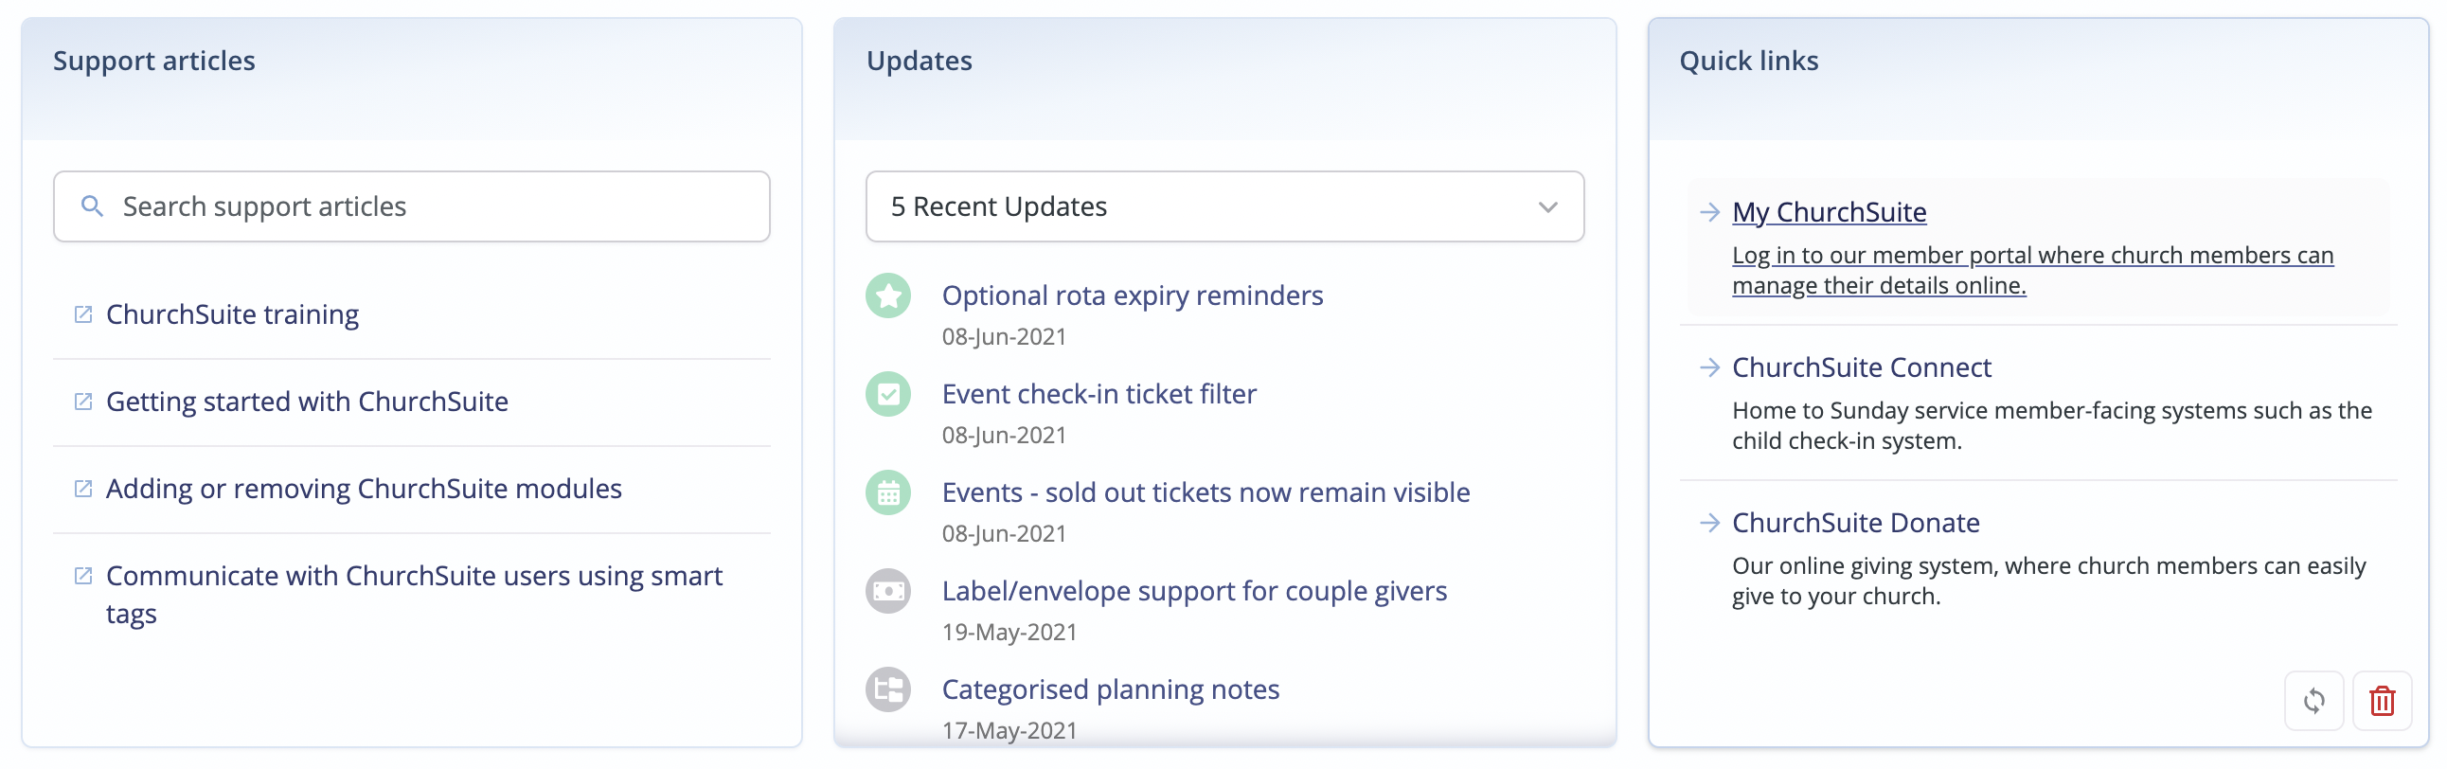Click the refresh icon in Quick links
Image resolution: width=2447 pixels, height=769 pixels.
click(2313, 702)
